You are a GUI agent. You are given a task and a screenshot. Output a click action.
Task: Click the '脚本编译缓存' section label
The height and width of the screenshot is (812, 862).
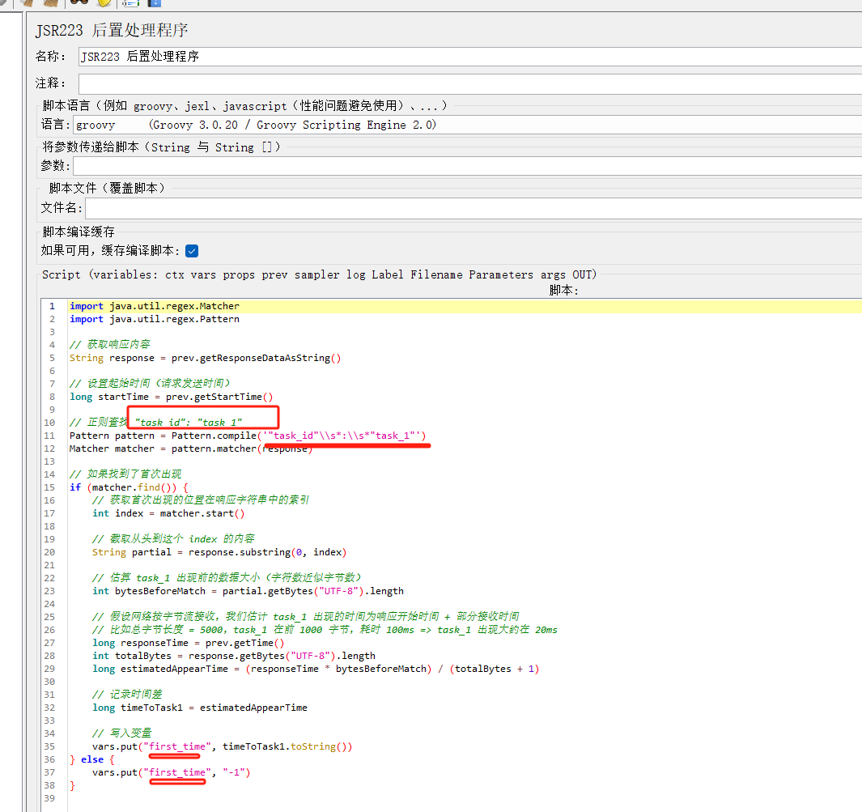click(79, 232)
